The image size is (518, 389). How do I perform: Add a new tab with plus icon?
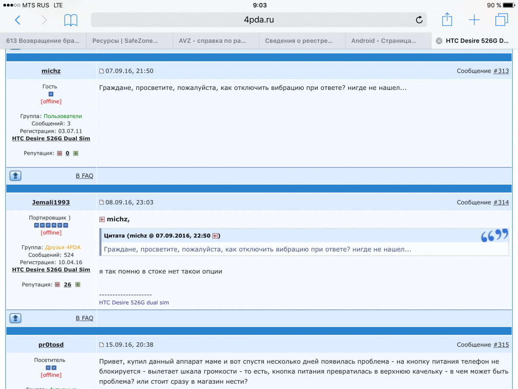coord(474,20)
